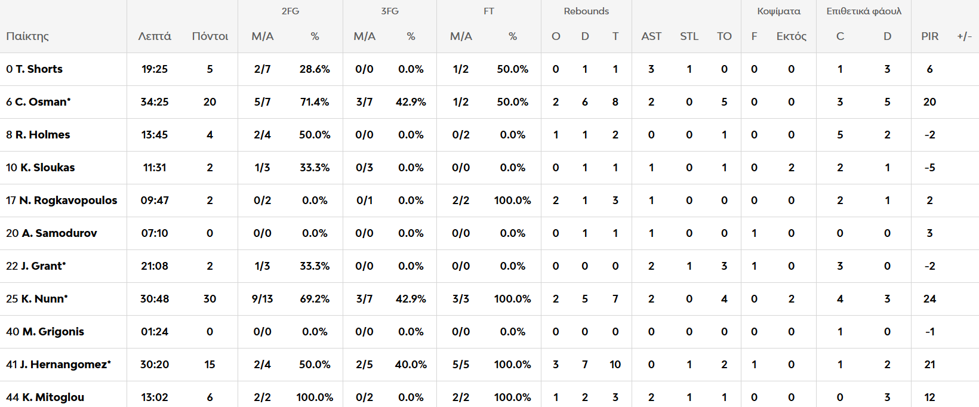Click the PIR column header
Viewport: 979px width, 407px height.
[929, 36]
